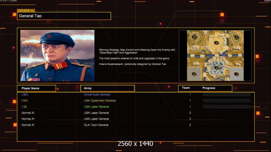Select player name FAG
Image resolution: width=271 pixels, height=152 pixels.
coord(25,101)
